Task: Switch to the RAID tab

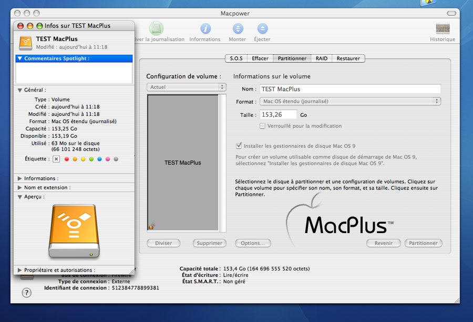Action: tap(322, 58)
